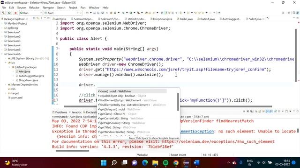Show hidden editor tabs overflow list
The height and width of the screenshot is (168, 300).
click(x=268, y=19)
